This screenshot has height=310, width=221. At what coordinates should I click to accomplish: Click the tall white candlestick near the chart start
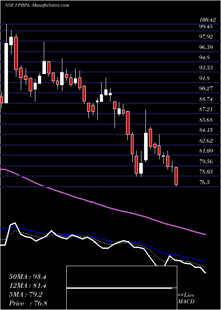click(6, 73)
